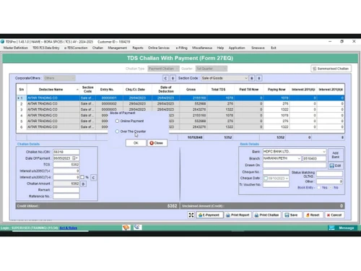The image size is (361, 271).
Task: Open the TDS/TCS Data Entry menu
Action: click(46, 48)
